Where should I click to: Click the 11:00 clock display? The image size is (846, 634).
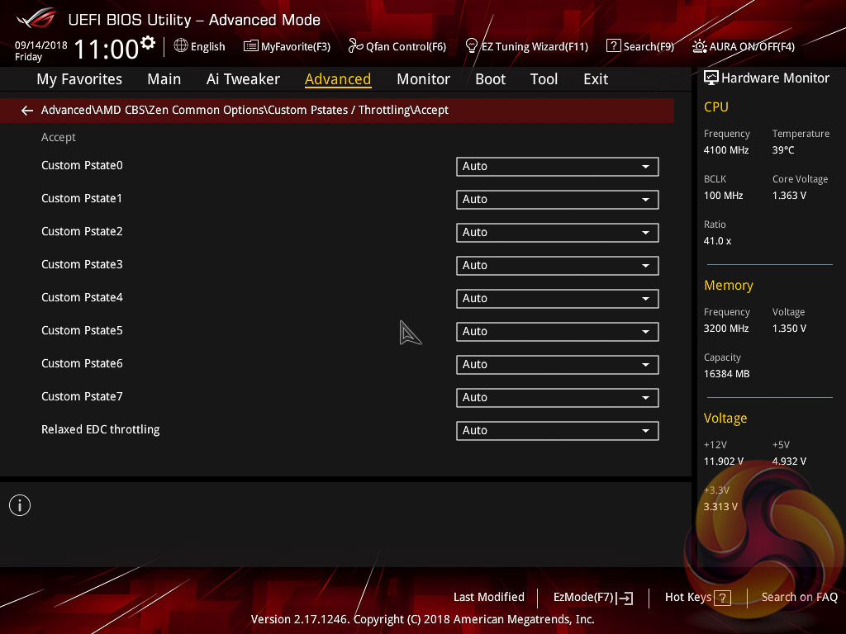pos(107,49)
